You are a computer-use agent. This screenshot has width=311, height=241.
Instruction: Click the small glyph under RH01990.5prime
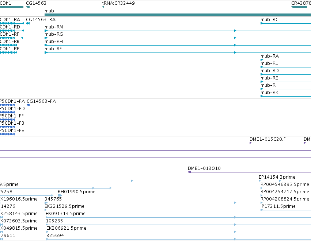[x=60, y=195]
